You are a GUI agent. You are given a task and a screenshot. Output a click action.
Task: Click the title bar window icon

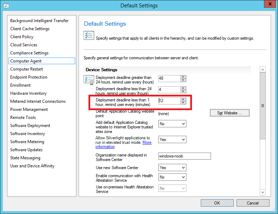6,6
